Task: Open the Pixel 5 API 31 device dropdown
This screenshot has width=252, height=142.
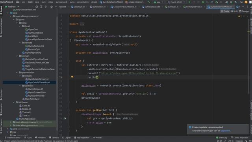Action: pyautogui.click(x=176, y=2)
